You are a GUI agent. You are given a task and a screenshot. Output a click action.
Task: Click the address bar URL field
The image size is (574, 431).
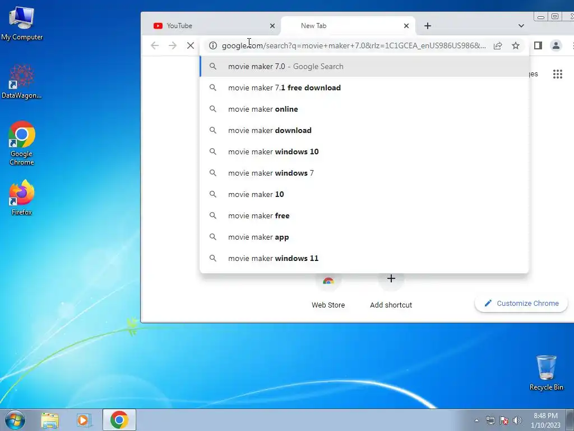coord(354,45)
